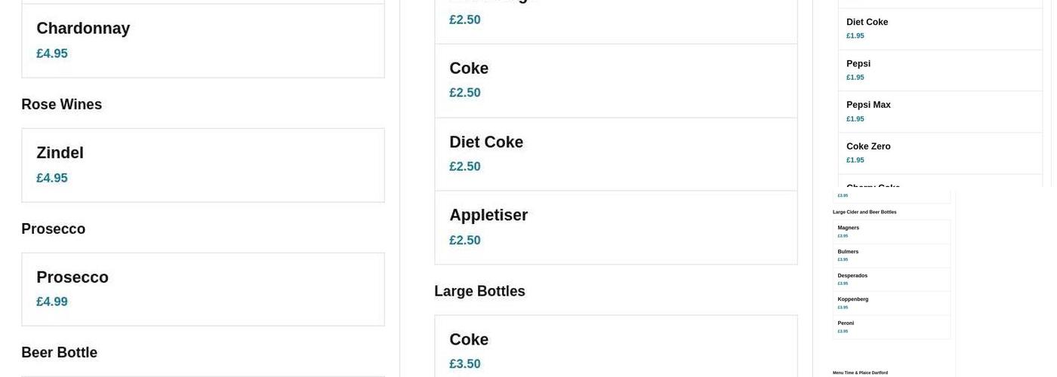1057x377 pixels.
Task: Click the Large Bottles section heading
Action: (479, 291)
